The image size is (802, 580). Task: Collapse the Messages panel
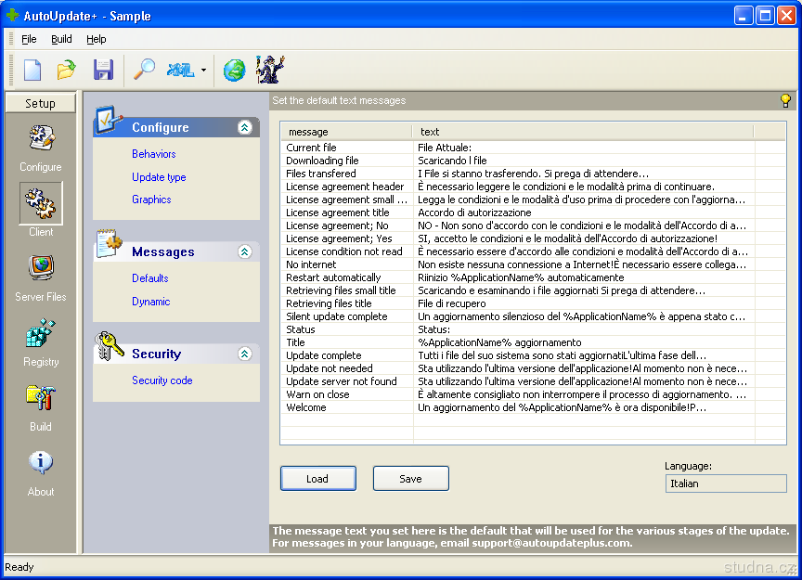pos(244,251)
